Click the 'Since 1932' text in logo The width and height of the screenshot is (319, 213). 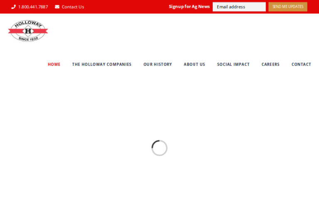(x=28, y=39)
